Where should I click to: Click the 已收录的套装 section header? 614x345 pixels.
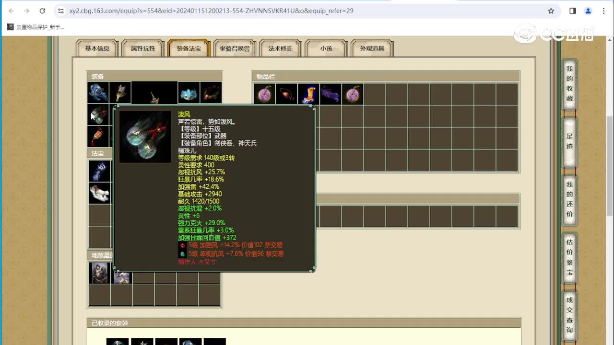(304, 323)
